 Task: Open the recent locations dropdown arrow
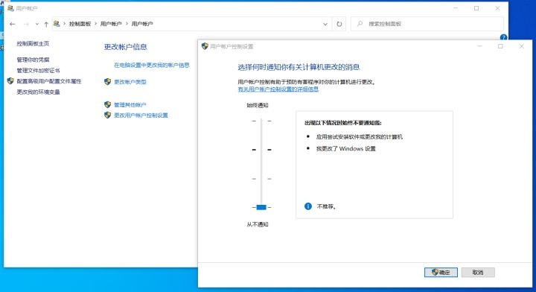click(x=37, y=24)
